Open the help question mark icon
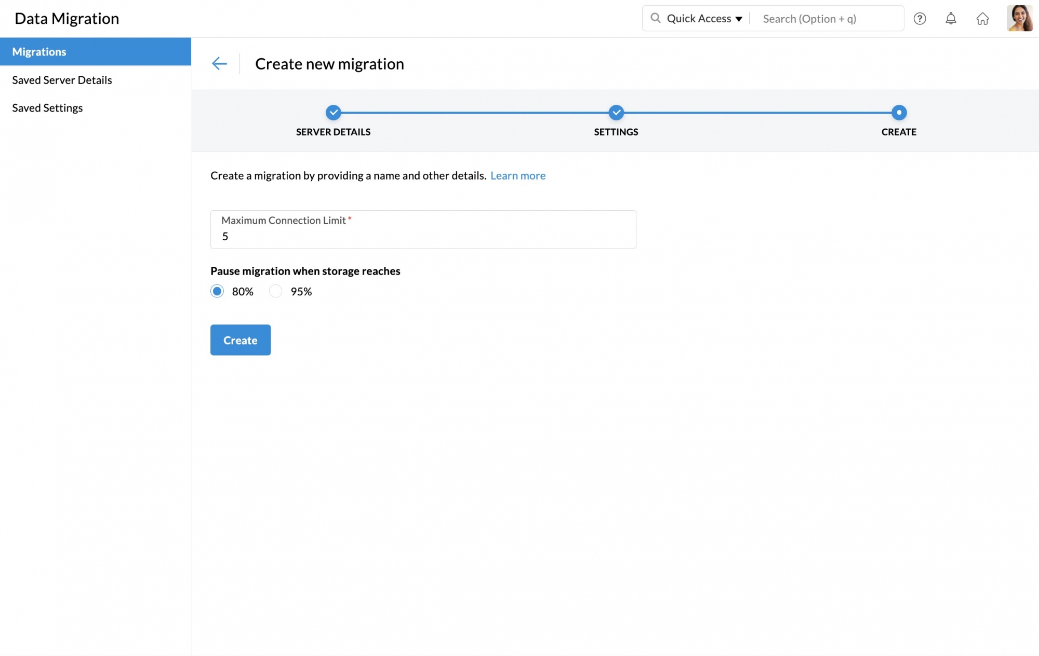Screen dimensions: 1039x656 pos(920,19)
